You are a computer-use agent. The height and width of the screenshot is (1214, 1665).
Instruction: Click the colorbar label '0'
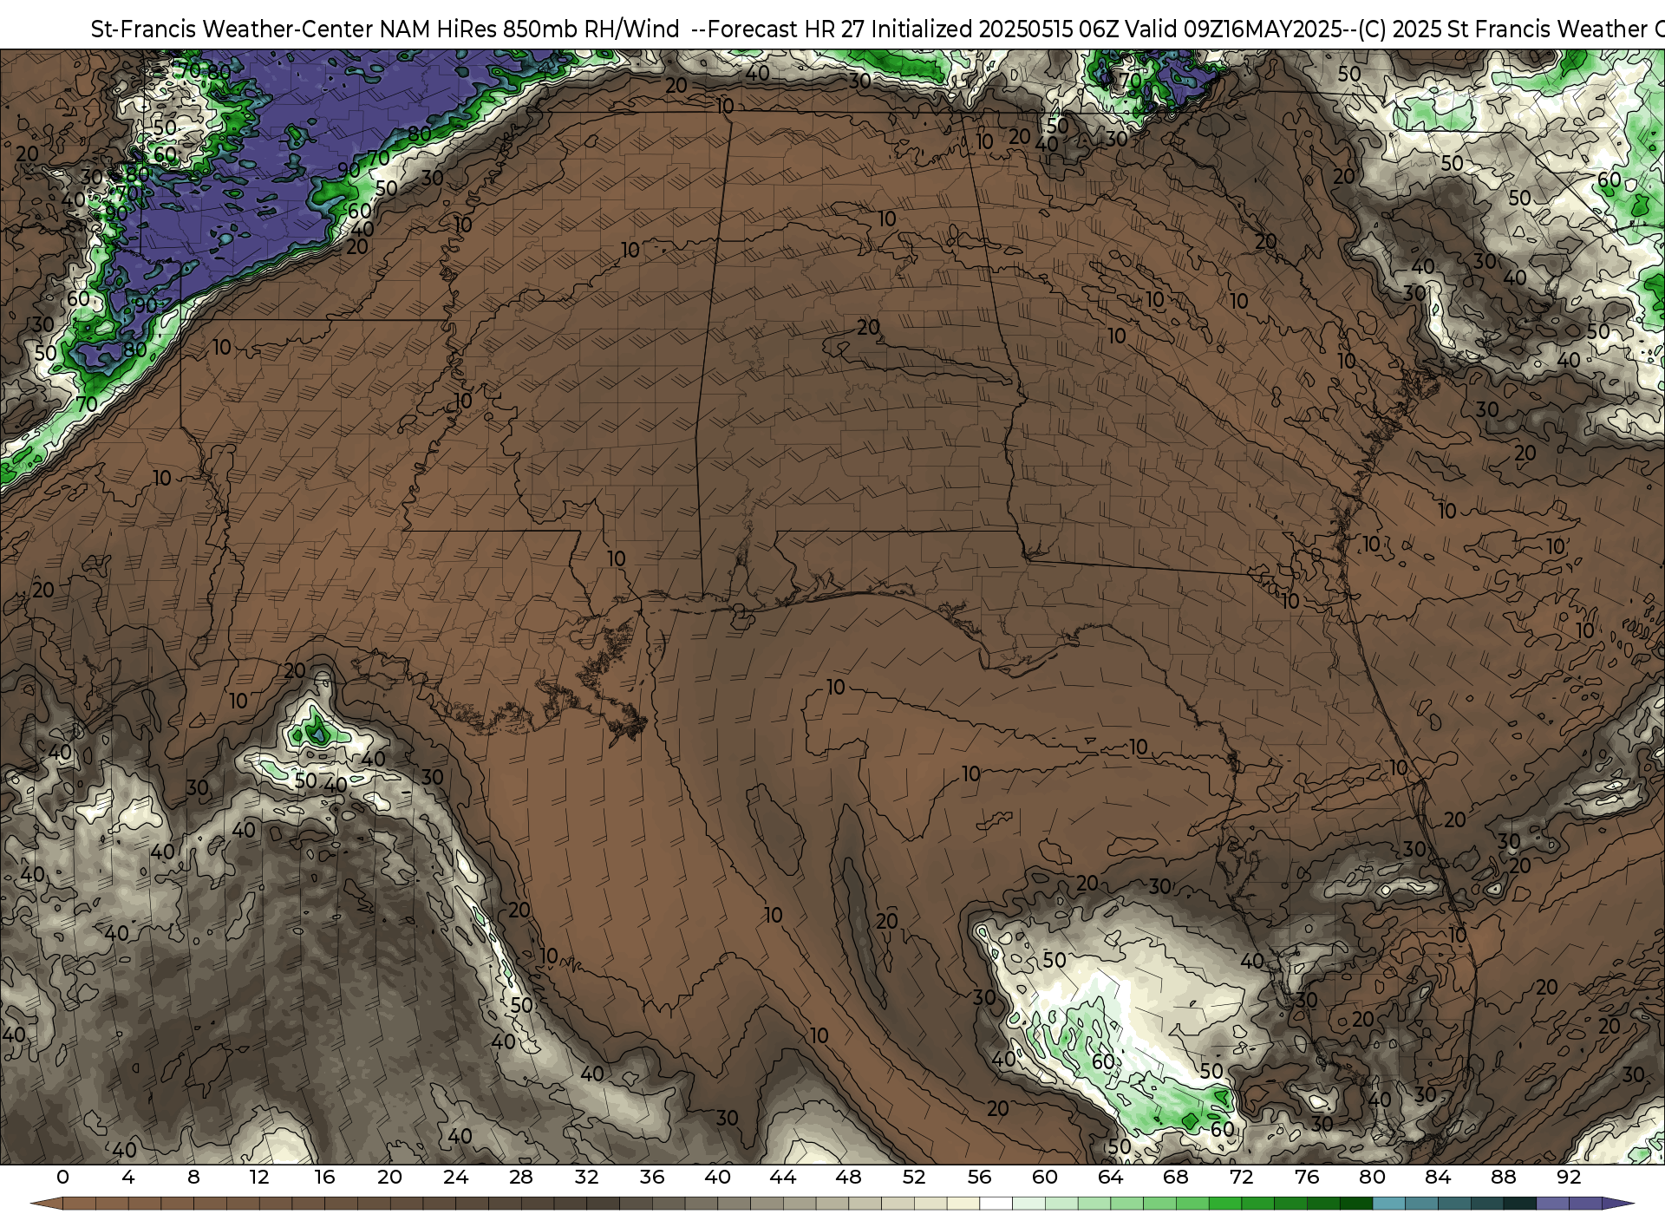(x=62, y=1178)
